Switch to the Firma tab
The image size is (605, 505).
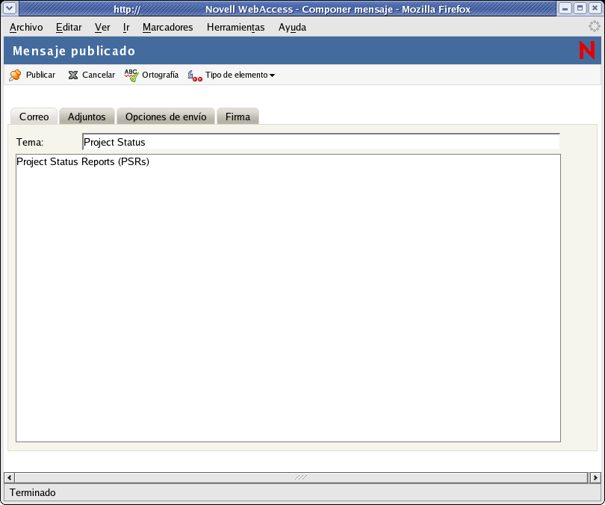pos(238,117)
